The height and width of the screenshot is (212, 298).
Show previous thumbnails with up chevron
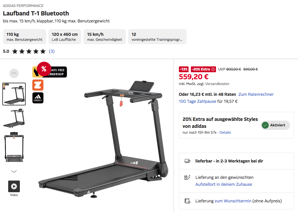click(14, 73)
